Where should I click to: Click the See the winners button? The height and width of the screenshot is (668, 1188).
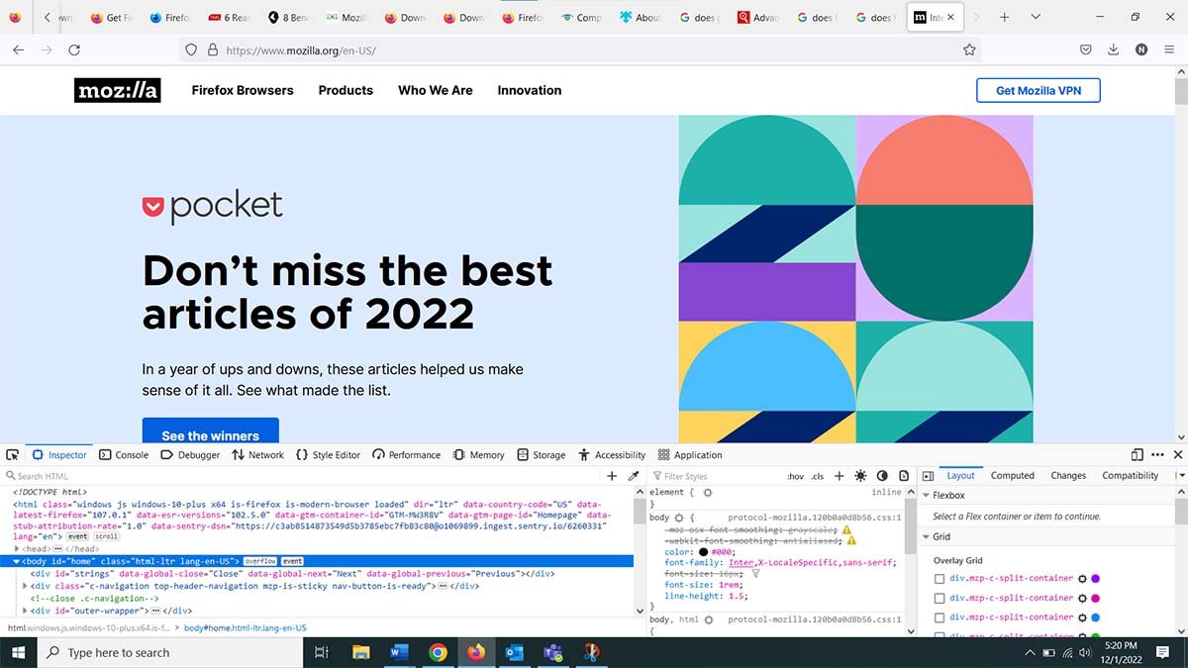point(211,435)
